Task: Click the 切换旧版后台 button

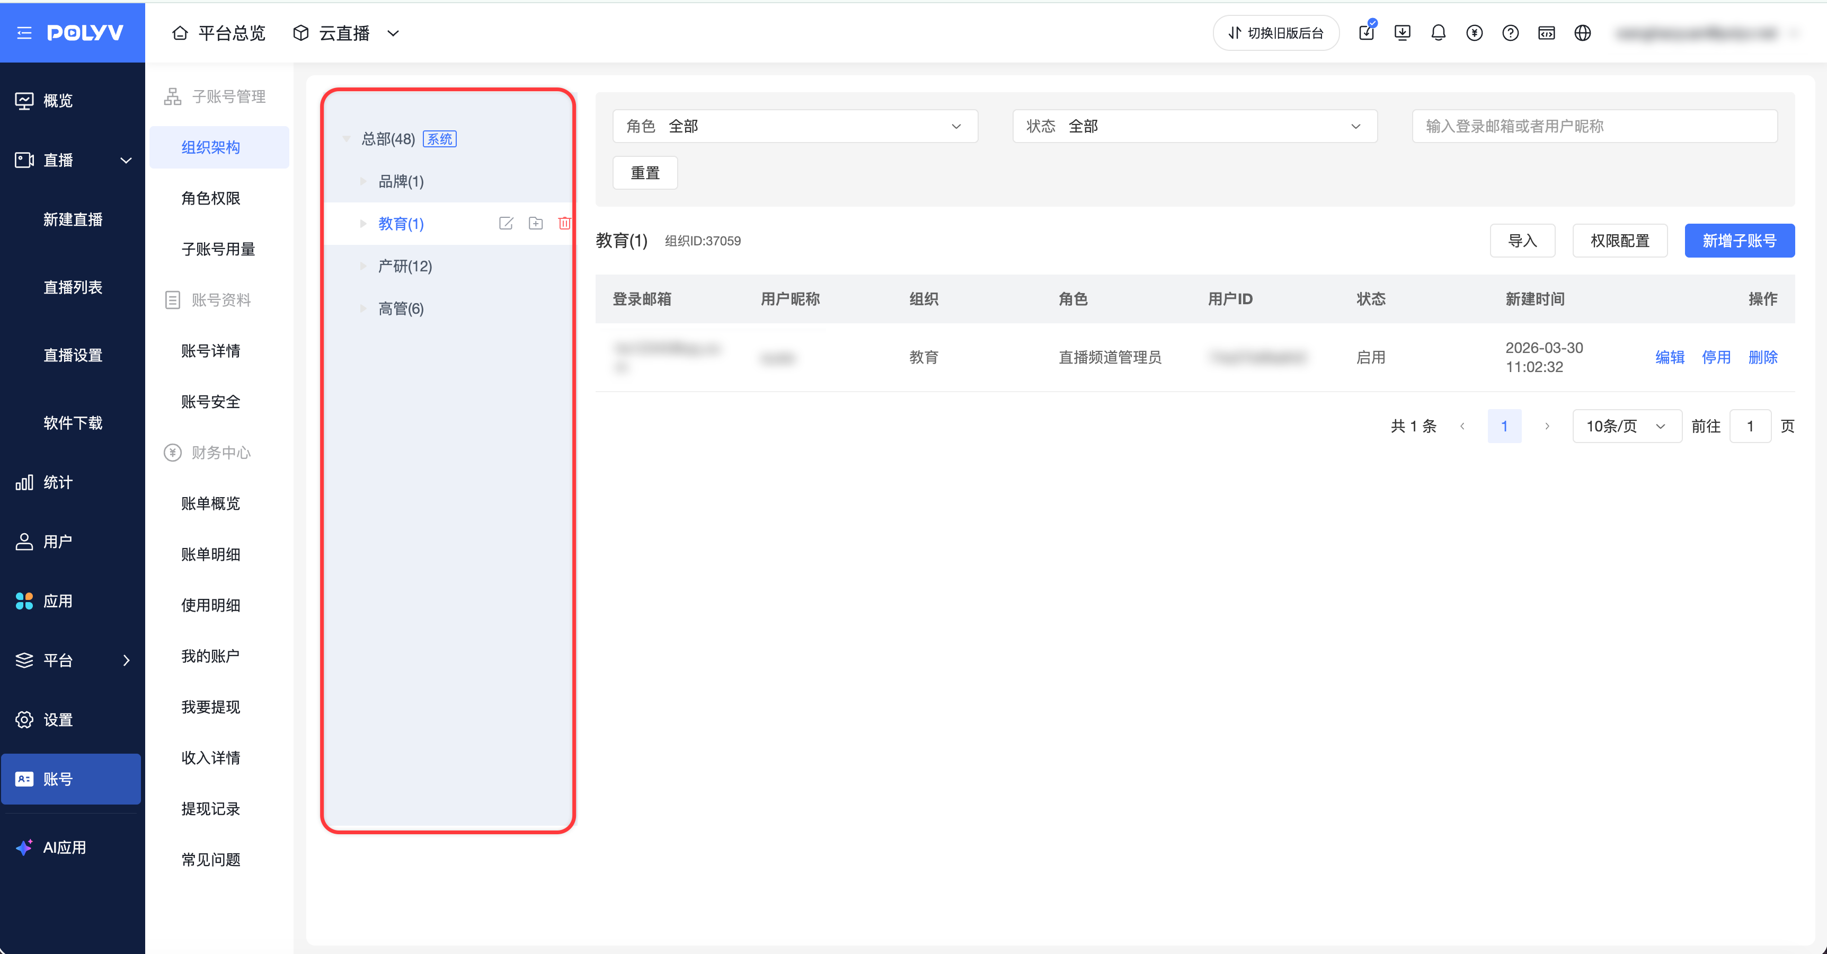Action: click(x=1276, y=33)
